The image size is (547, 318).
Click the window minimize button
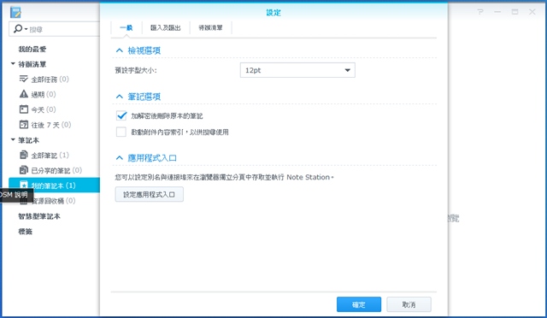tap(497, 12)
